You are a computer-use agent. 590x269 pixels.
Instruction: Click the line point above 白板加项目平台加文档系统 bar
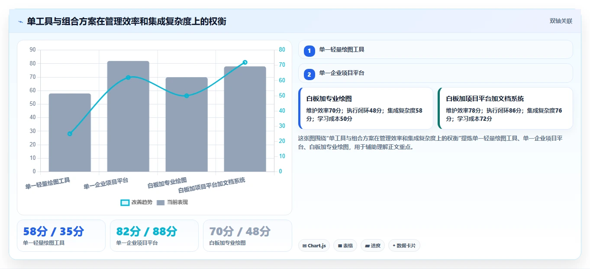(245, 62)
